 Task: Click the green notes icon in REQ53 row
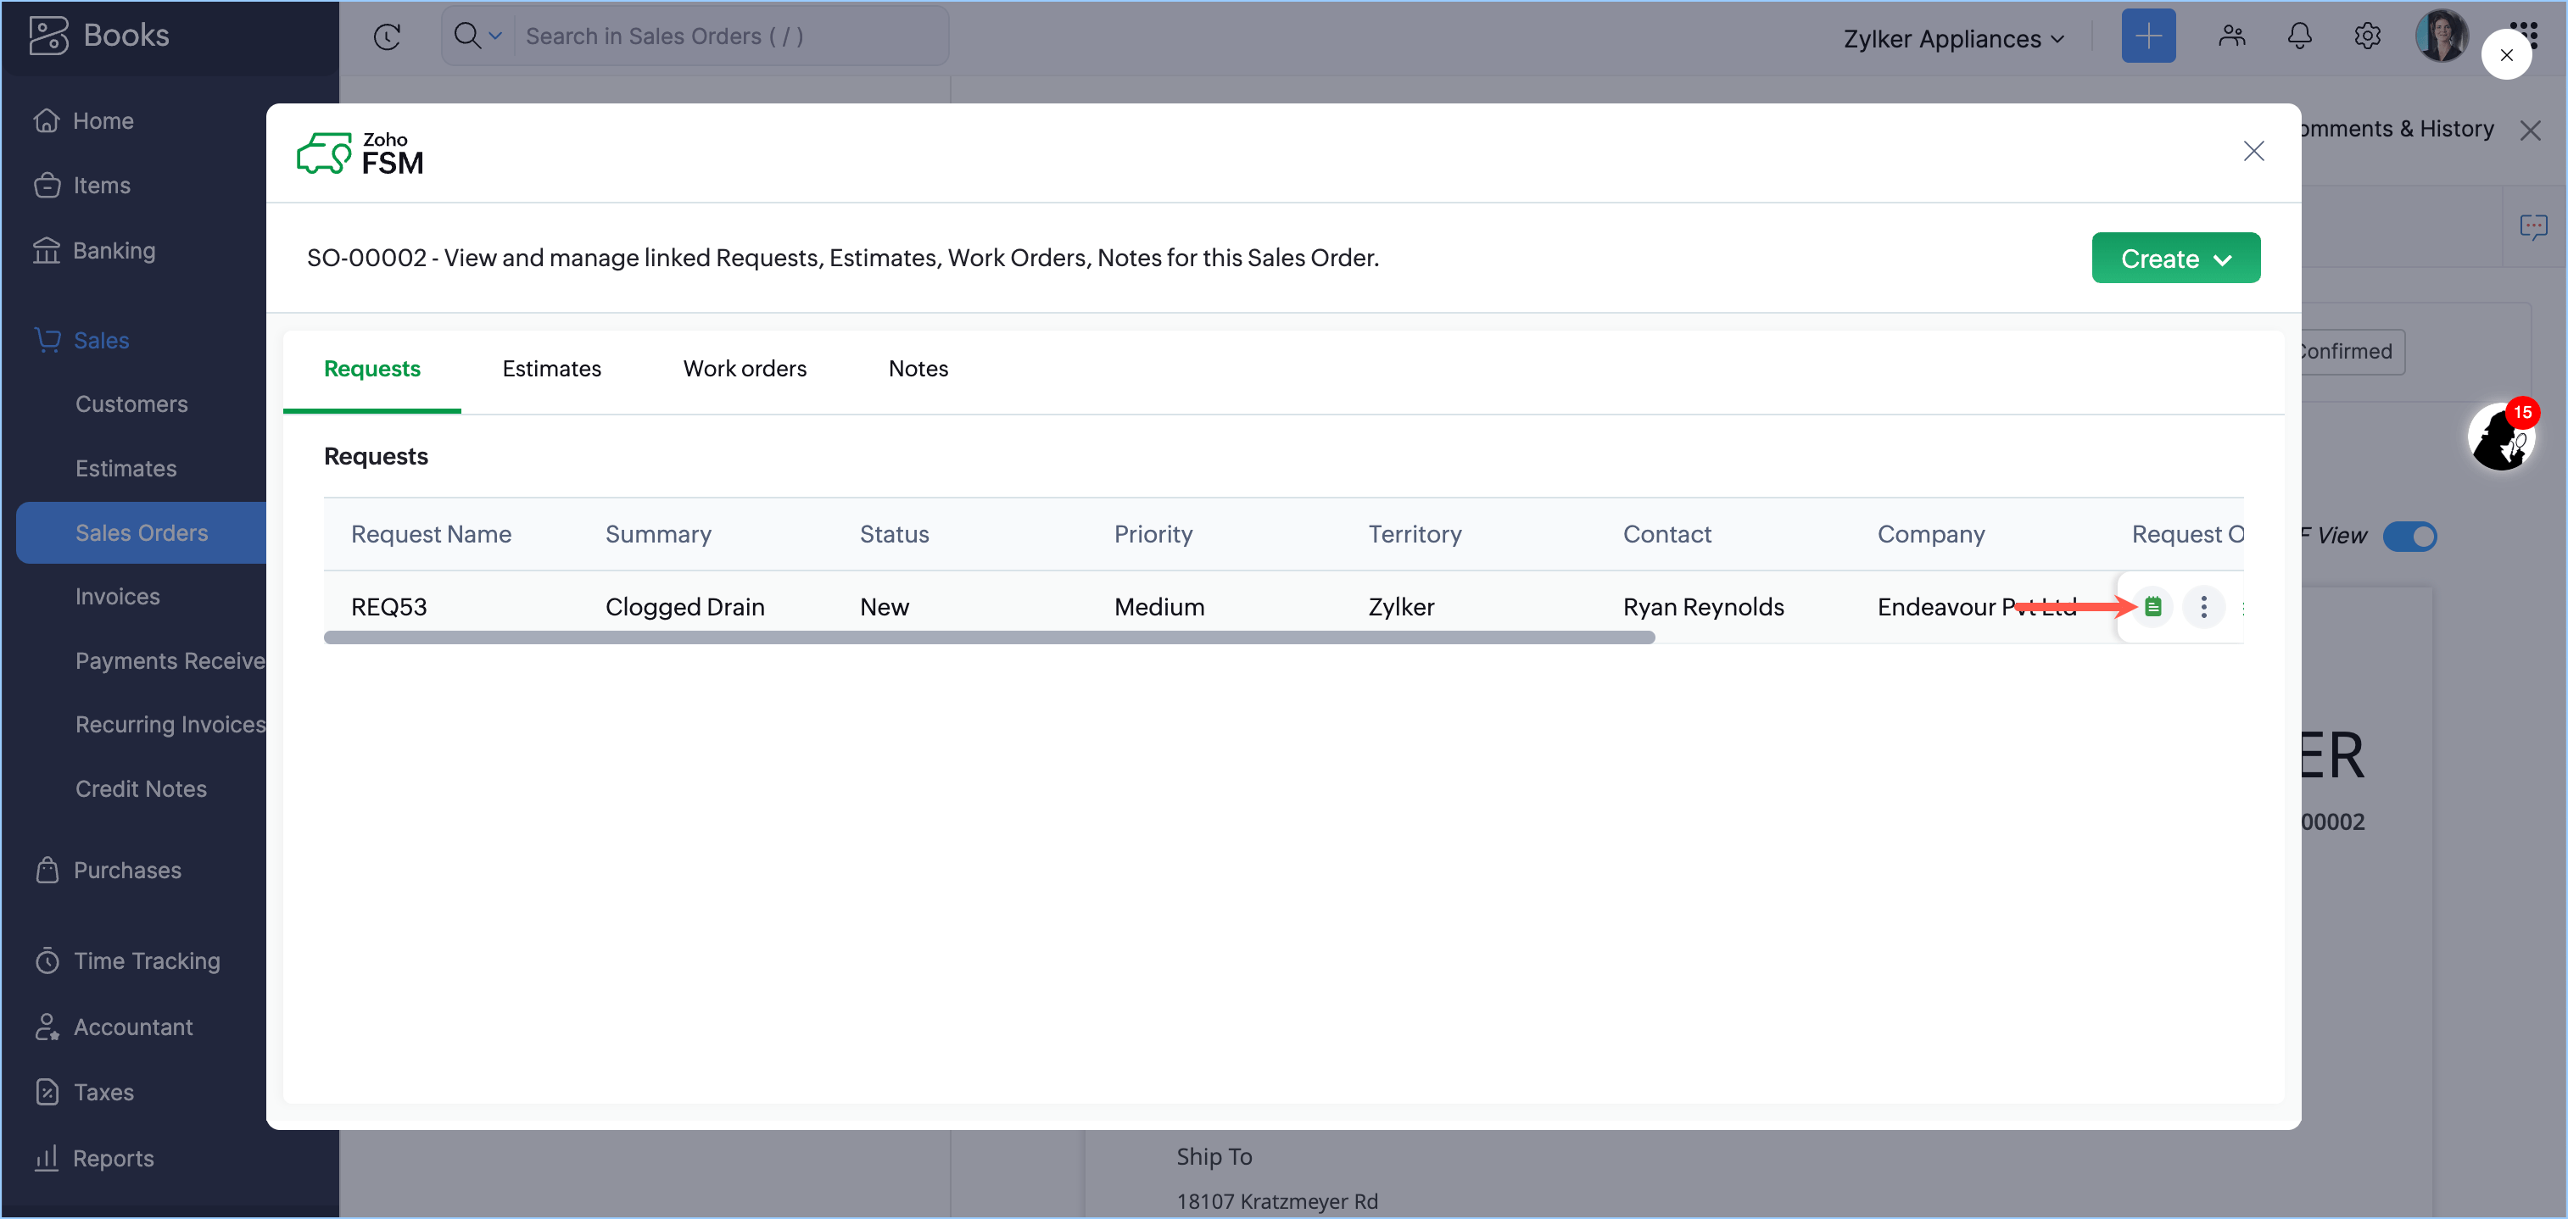coord(2152,606)
